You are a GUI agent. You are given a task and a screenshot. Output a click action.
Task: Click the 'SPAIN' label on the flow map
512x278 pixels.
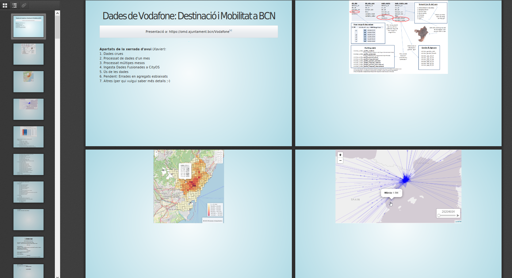pyautogui.click(x=355, y=200)
